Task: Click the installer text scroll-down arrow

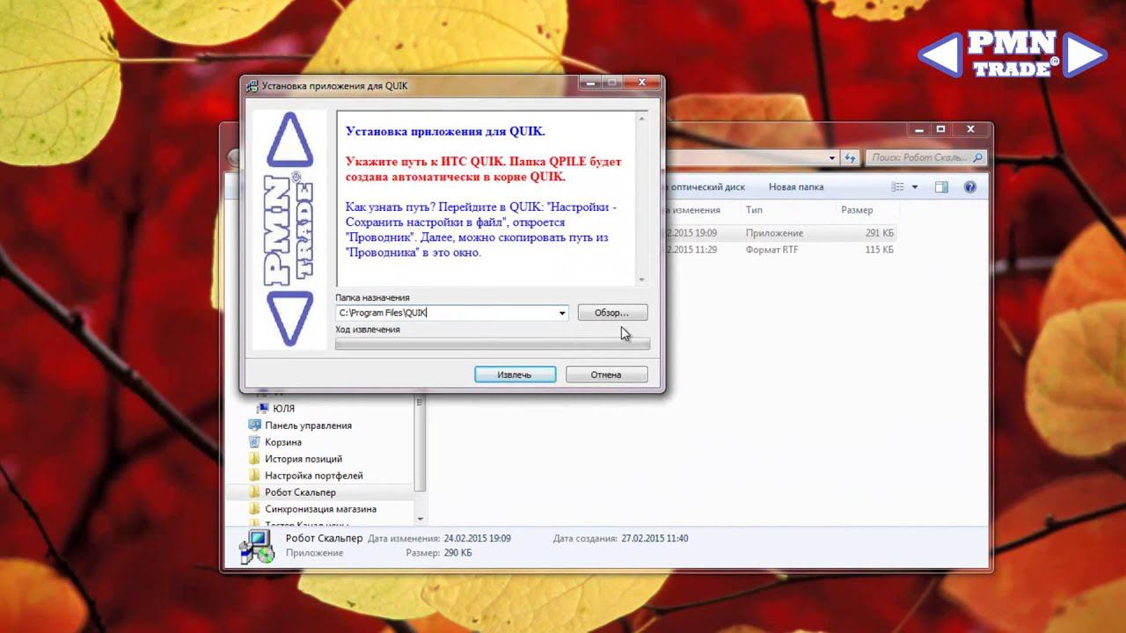Action: pos(642,279)
